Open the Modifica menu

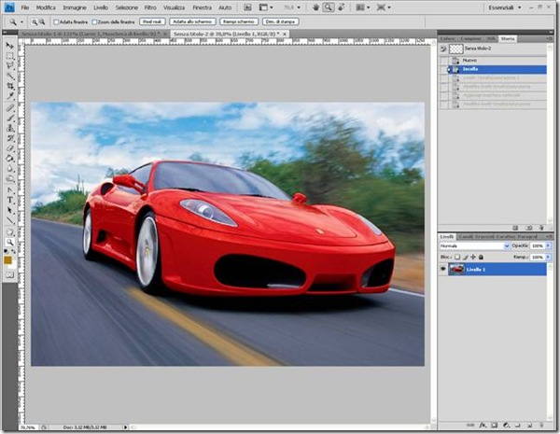[x=46, y=7]
